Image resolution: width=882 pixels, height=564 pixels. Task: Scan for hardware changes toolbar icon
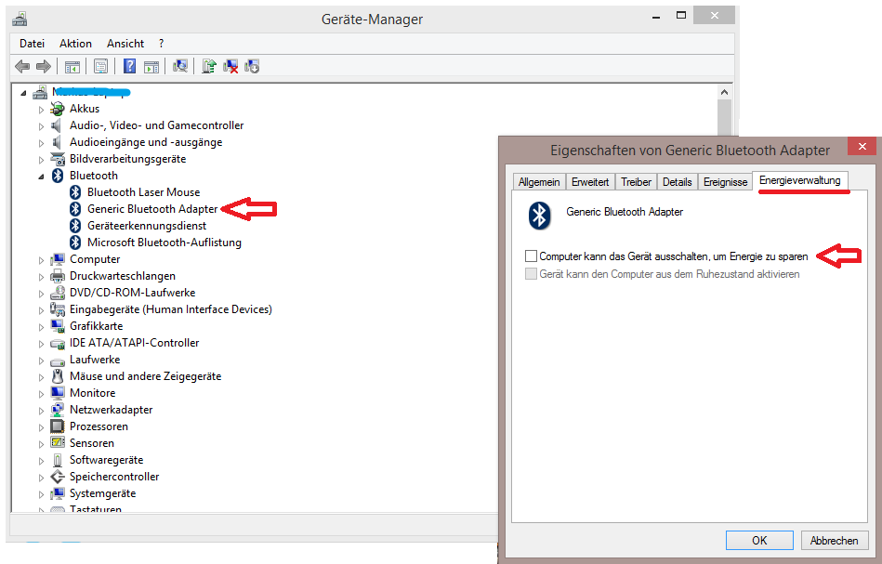(180, 66)
